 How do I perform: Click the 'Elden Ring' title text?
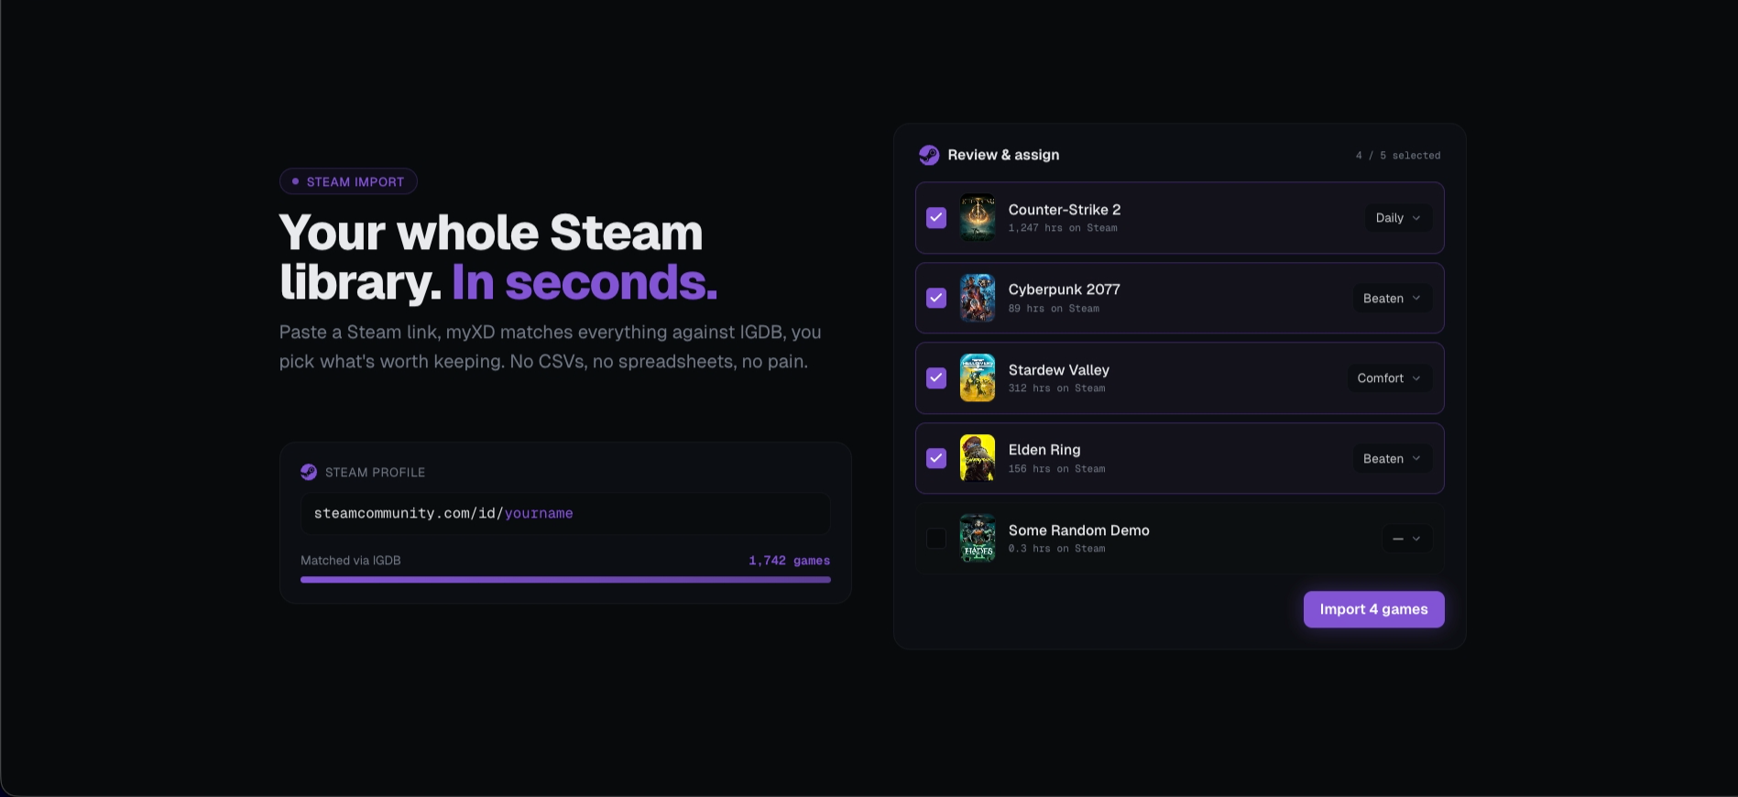click(x=1044, y=450)
